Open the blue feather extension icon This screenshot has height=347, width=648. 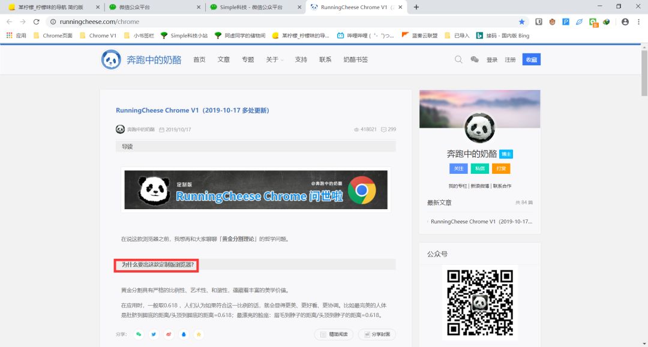pyautogui.click(x=579, y=22)
